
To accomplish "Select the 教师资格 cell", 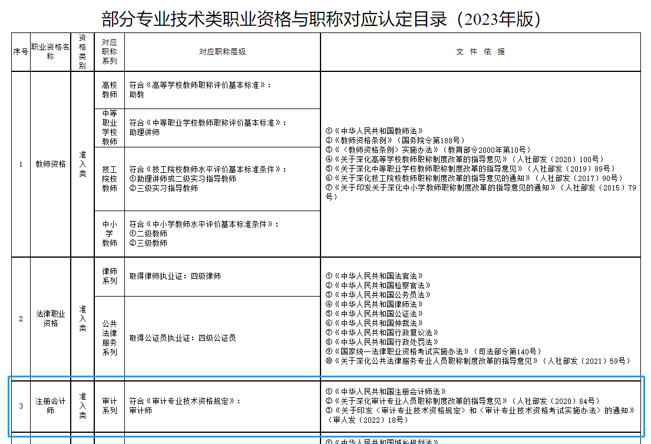I will tap(50, 164).
